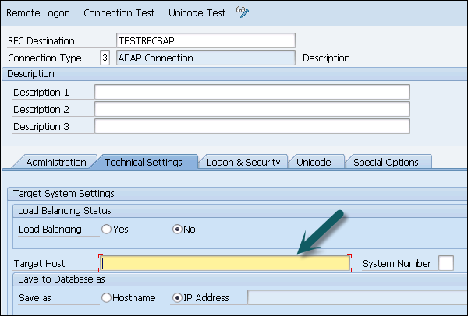Focus the RFC Destination field
468x316 pixels.
[205, 40]
